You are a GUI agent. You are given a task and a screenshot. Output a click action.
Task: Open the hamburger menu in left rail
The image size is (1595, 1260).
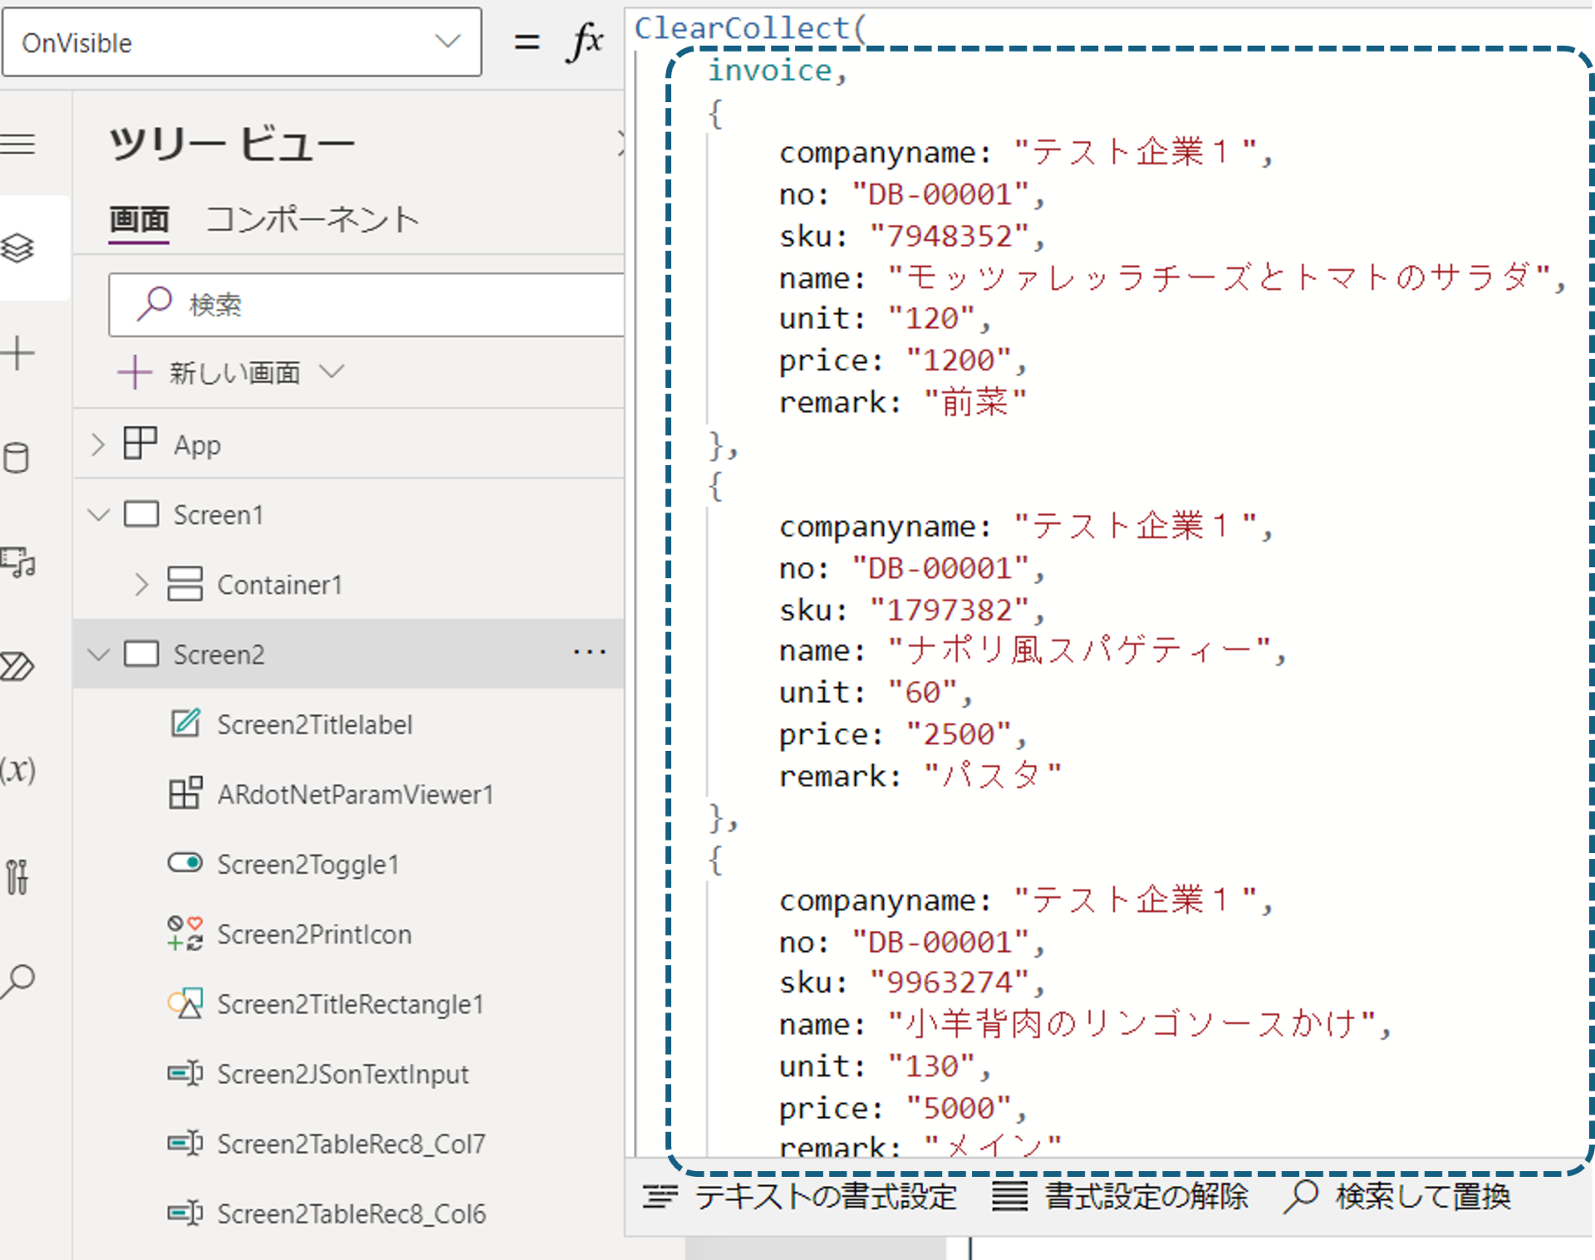coord(17,145)
